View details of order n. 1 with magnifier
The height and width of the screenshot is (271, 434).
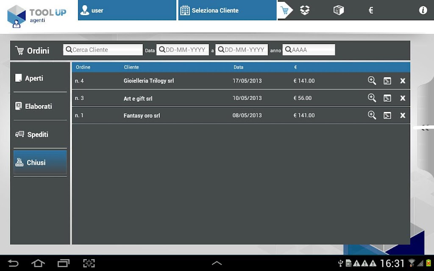coord(372,115)
